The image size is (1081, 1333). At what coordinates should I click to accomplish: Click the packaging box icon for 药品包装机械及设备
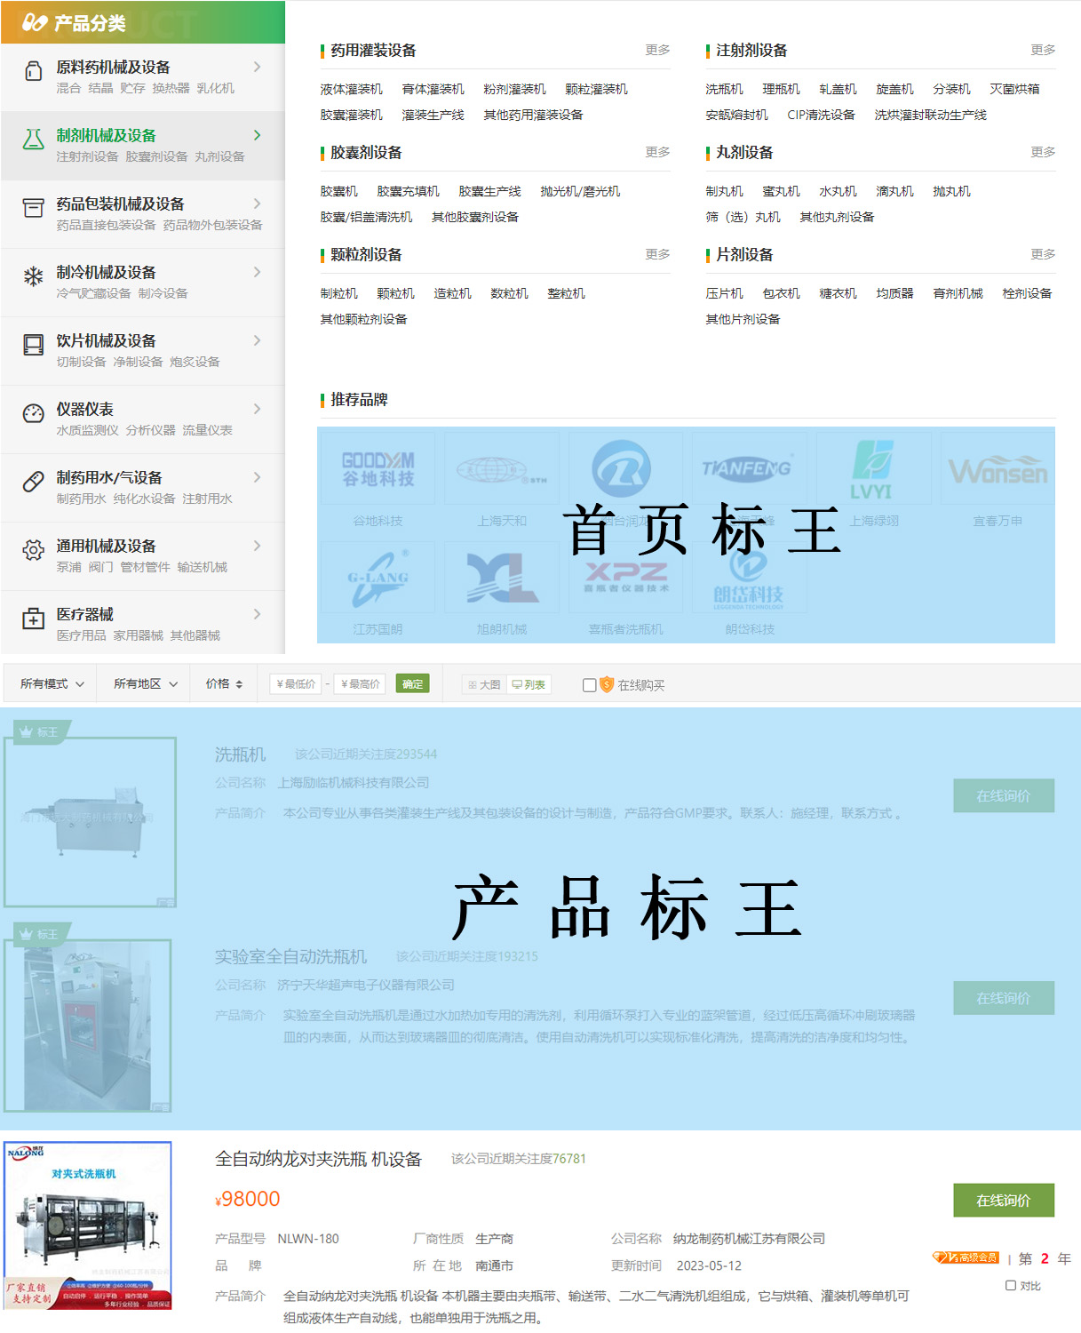coord(34,208)
